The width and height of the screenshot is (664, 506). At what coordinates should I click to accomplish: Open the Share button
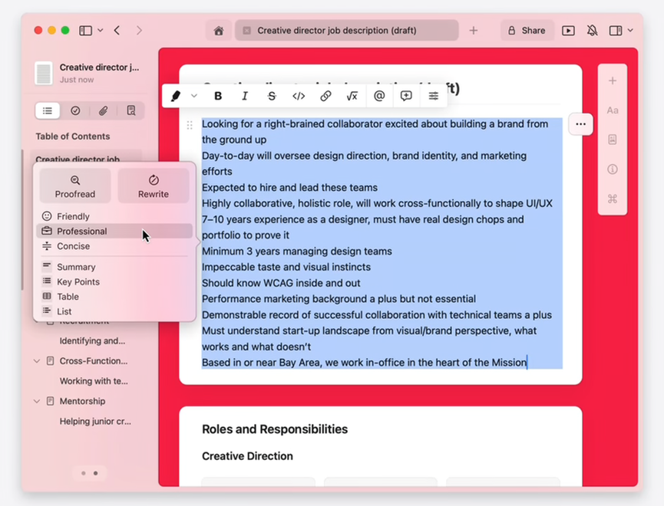tap(527, 31)
